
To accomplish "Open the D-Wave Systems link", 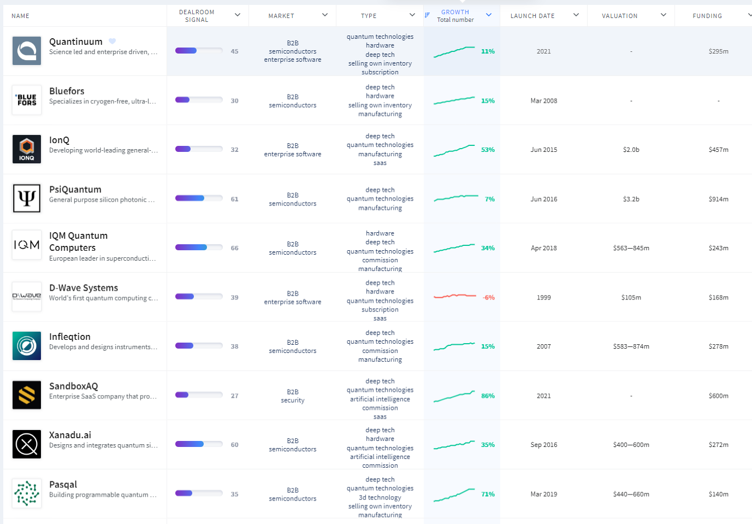I will pyautogui.click(x=84, y=287).
